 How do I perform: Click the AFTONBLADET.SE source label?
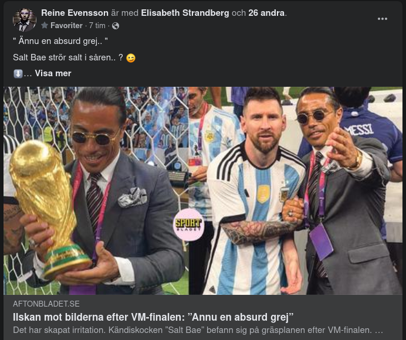click(46, 304)
